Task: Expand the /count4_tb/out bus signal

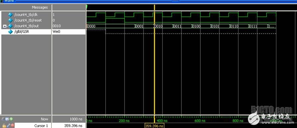Action: click(x=5, y=26)
